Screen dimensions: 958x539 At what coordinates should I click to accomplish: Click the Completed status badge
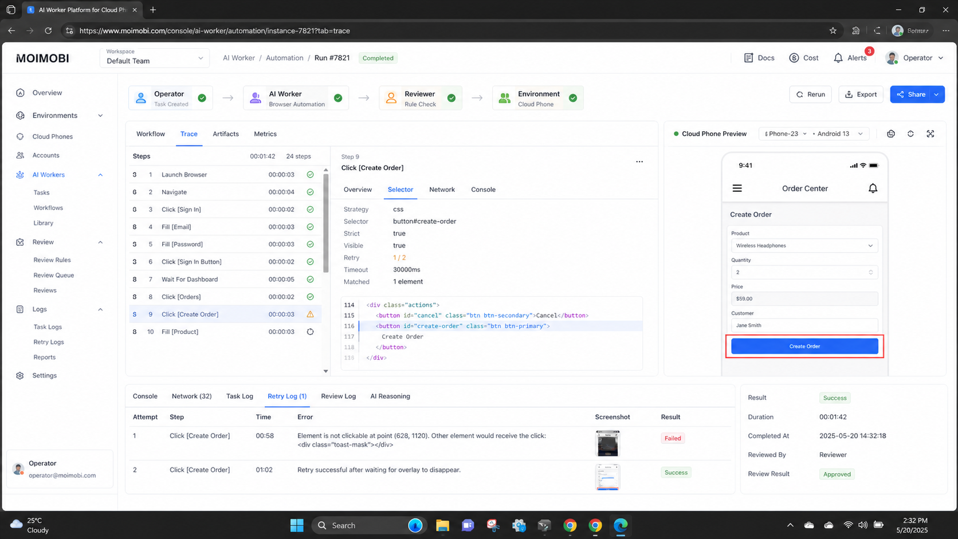click(378, 58)
